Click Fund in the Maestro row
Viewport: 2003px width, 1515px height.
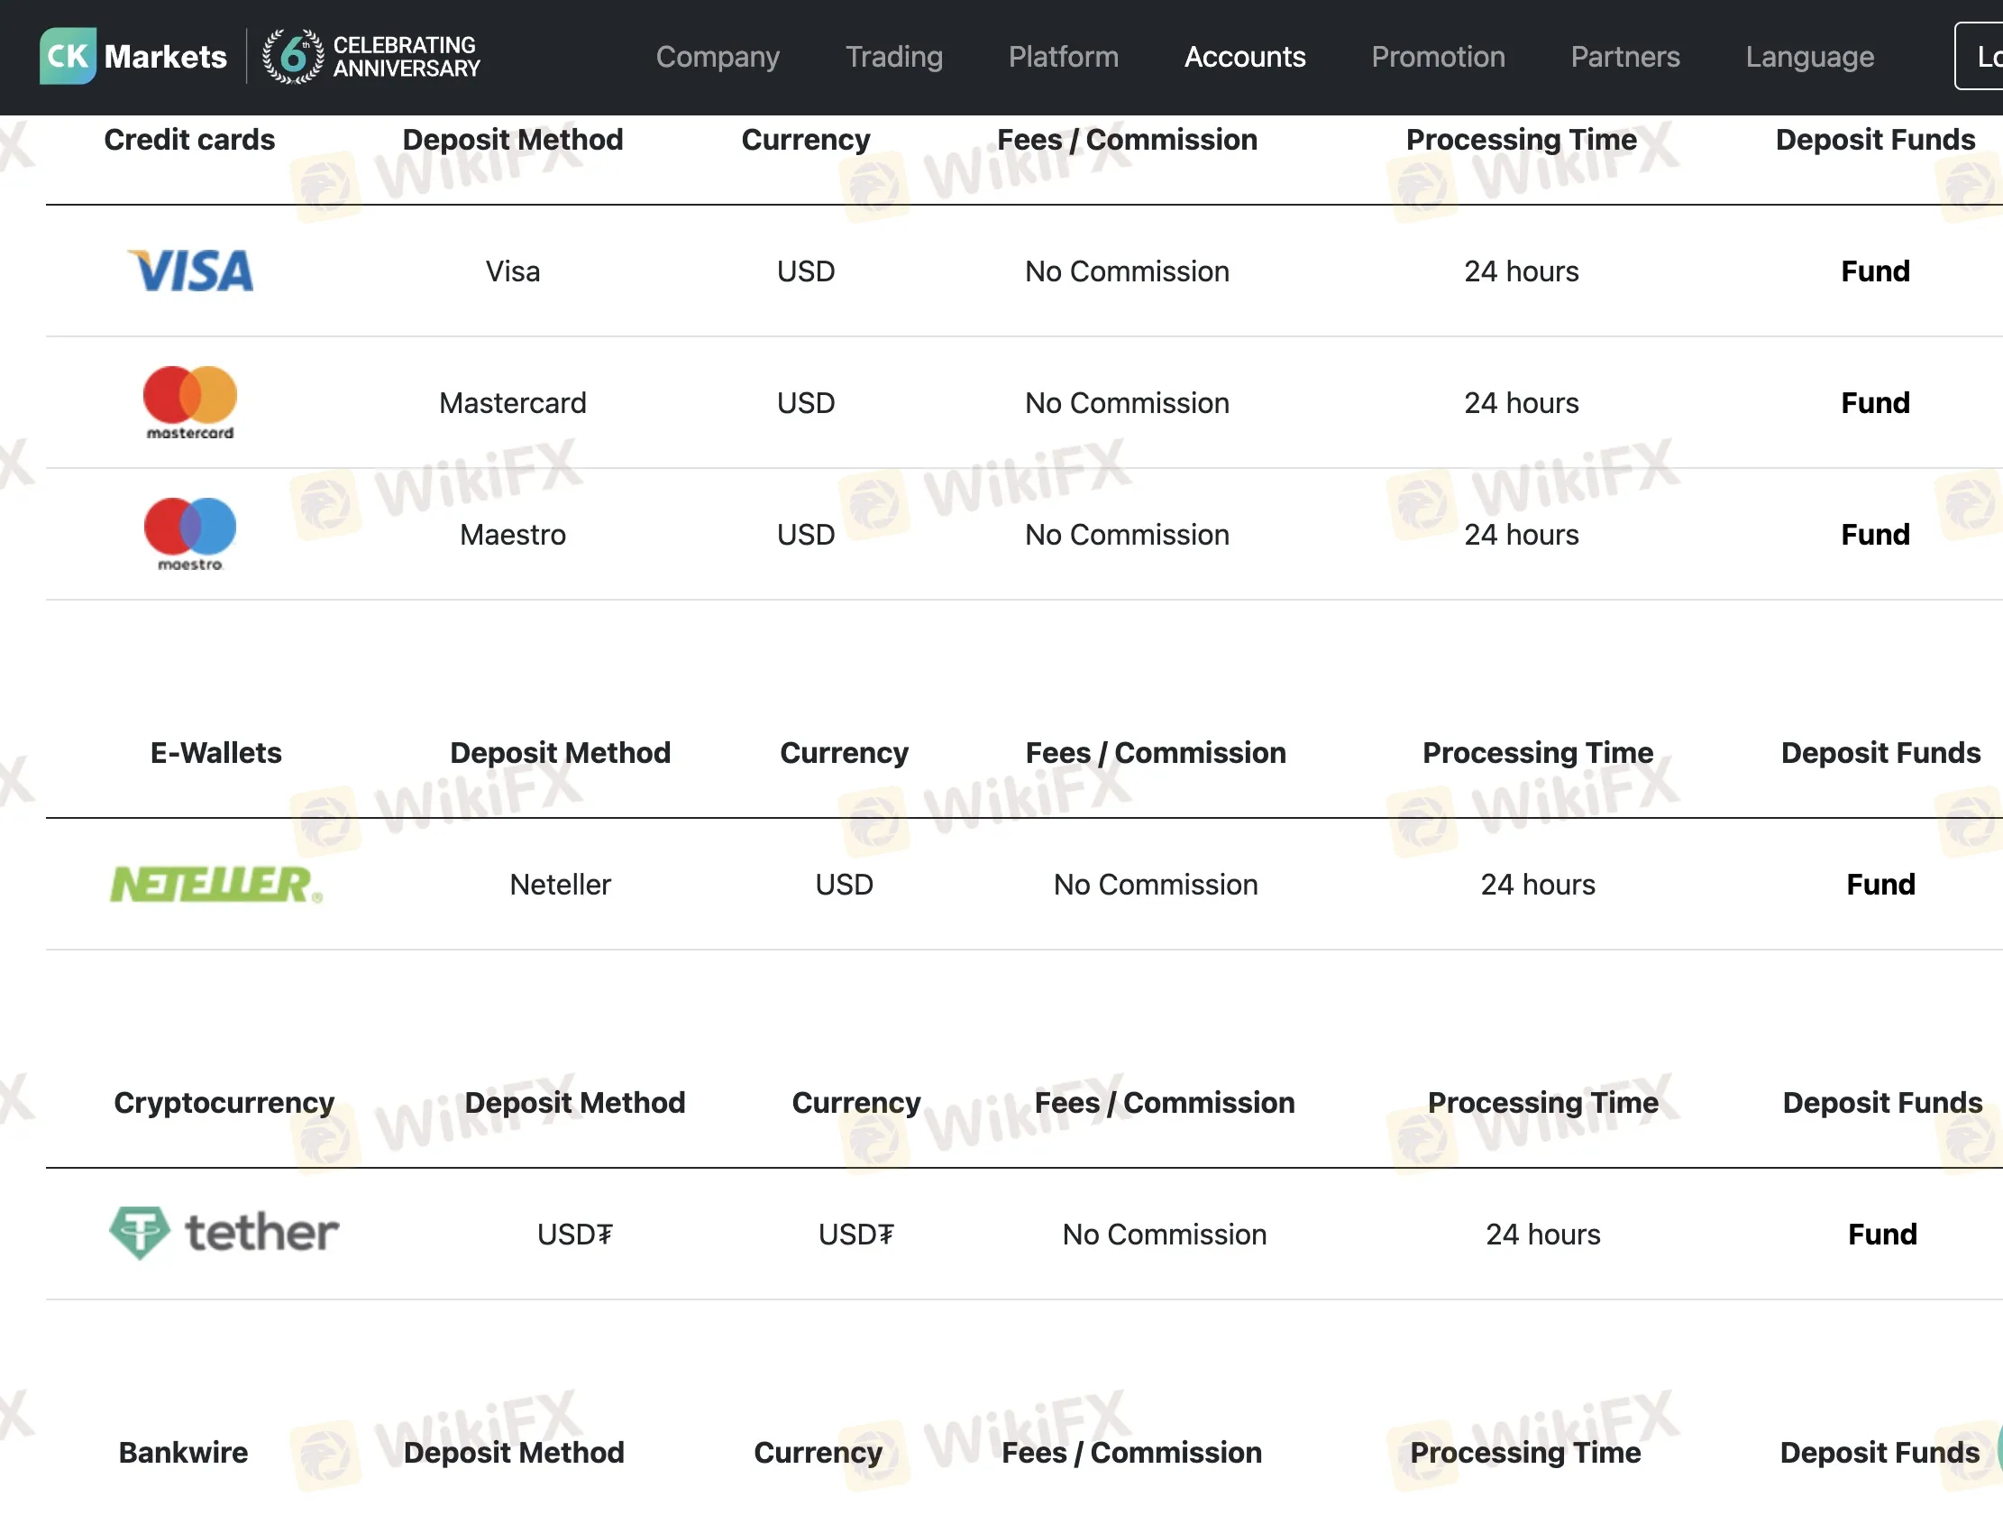(x=1874, y=535)
